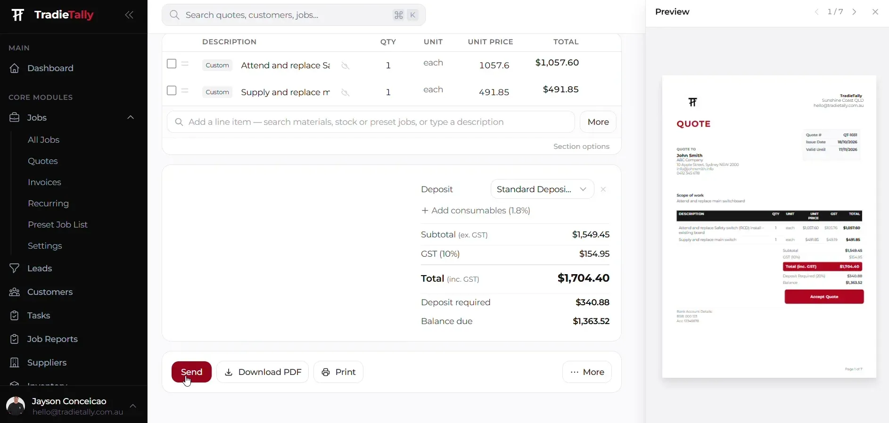Open the Standard Deposit dropdown
Viewport: 889px width, 423px height.
(542, 189)
